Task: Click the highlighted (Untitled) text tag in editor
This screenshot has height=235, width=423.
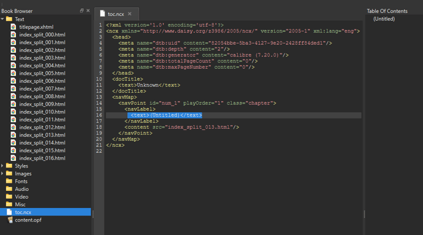Action: pos(165,115)
